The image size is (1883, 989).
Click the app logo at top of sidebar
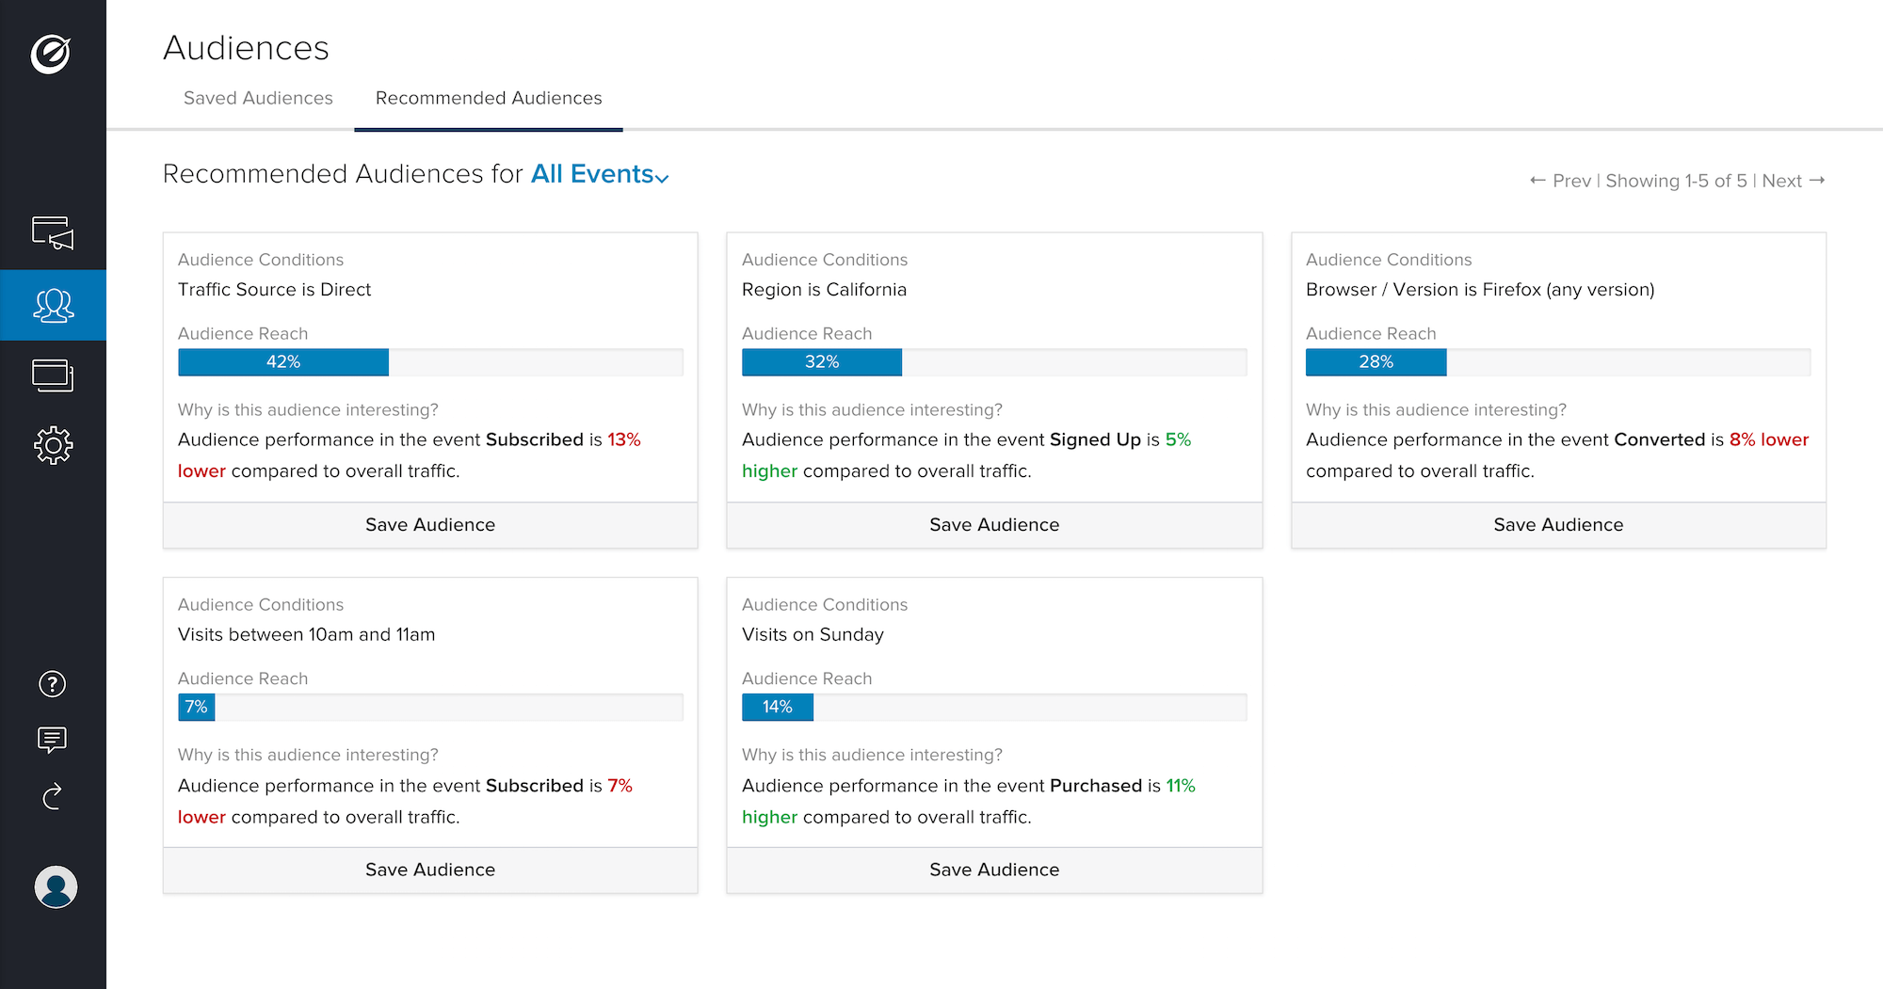(x=53, y=54)
